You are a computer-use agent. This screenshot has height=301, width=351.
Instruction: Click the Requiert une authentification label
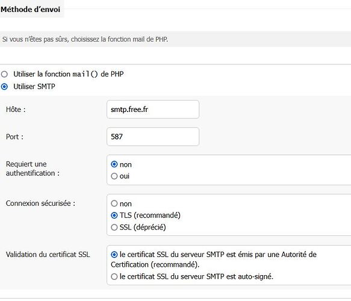33,169
